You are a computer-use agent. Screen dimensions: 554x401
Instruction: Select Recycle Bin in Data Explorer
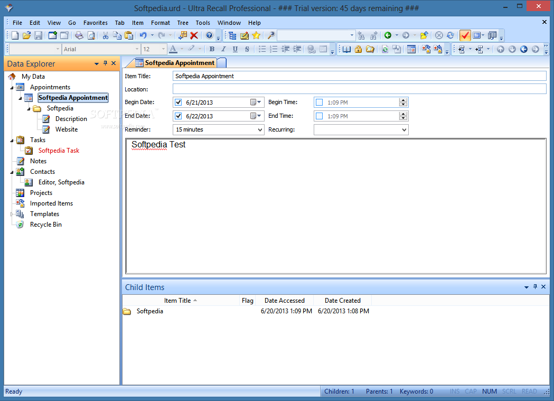pos(45,225)
